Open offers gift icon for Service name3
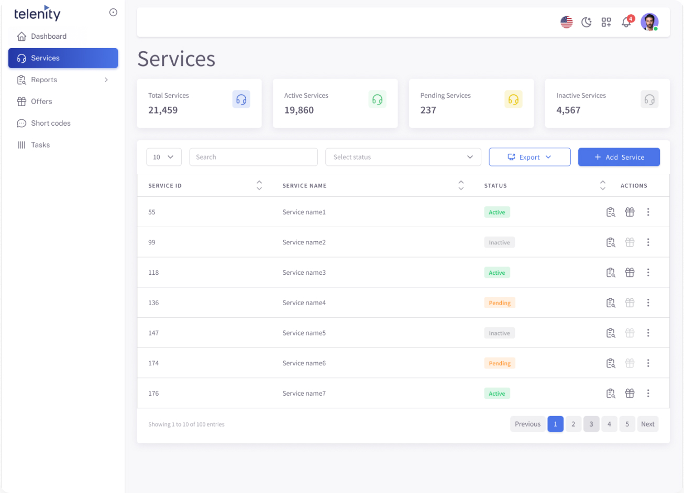 [630, 272]
